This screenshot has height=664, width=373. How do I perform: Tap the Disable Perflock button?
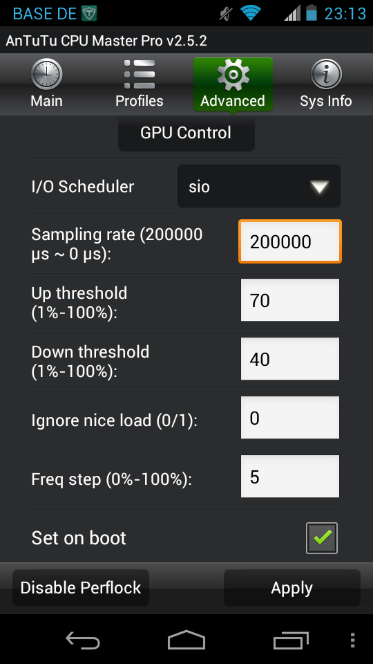(81, 588)
